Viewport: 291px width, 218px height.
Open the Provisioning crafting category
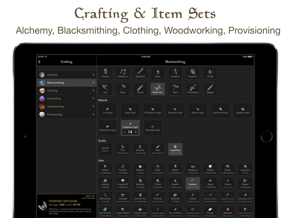pos(67,115)
